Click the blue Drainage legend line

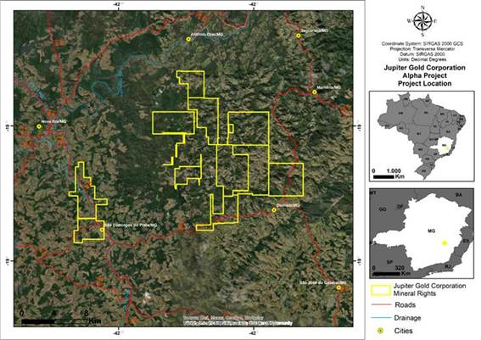pos(381,318)
